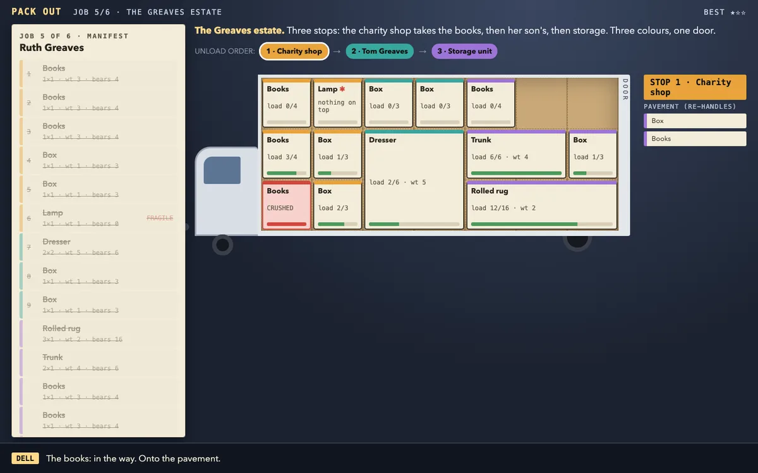Viewport: 758px width, 473px height.
Task: Click manifest row 4, Box
Action: [x=99, y=160]
